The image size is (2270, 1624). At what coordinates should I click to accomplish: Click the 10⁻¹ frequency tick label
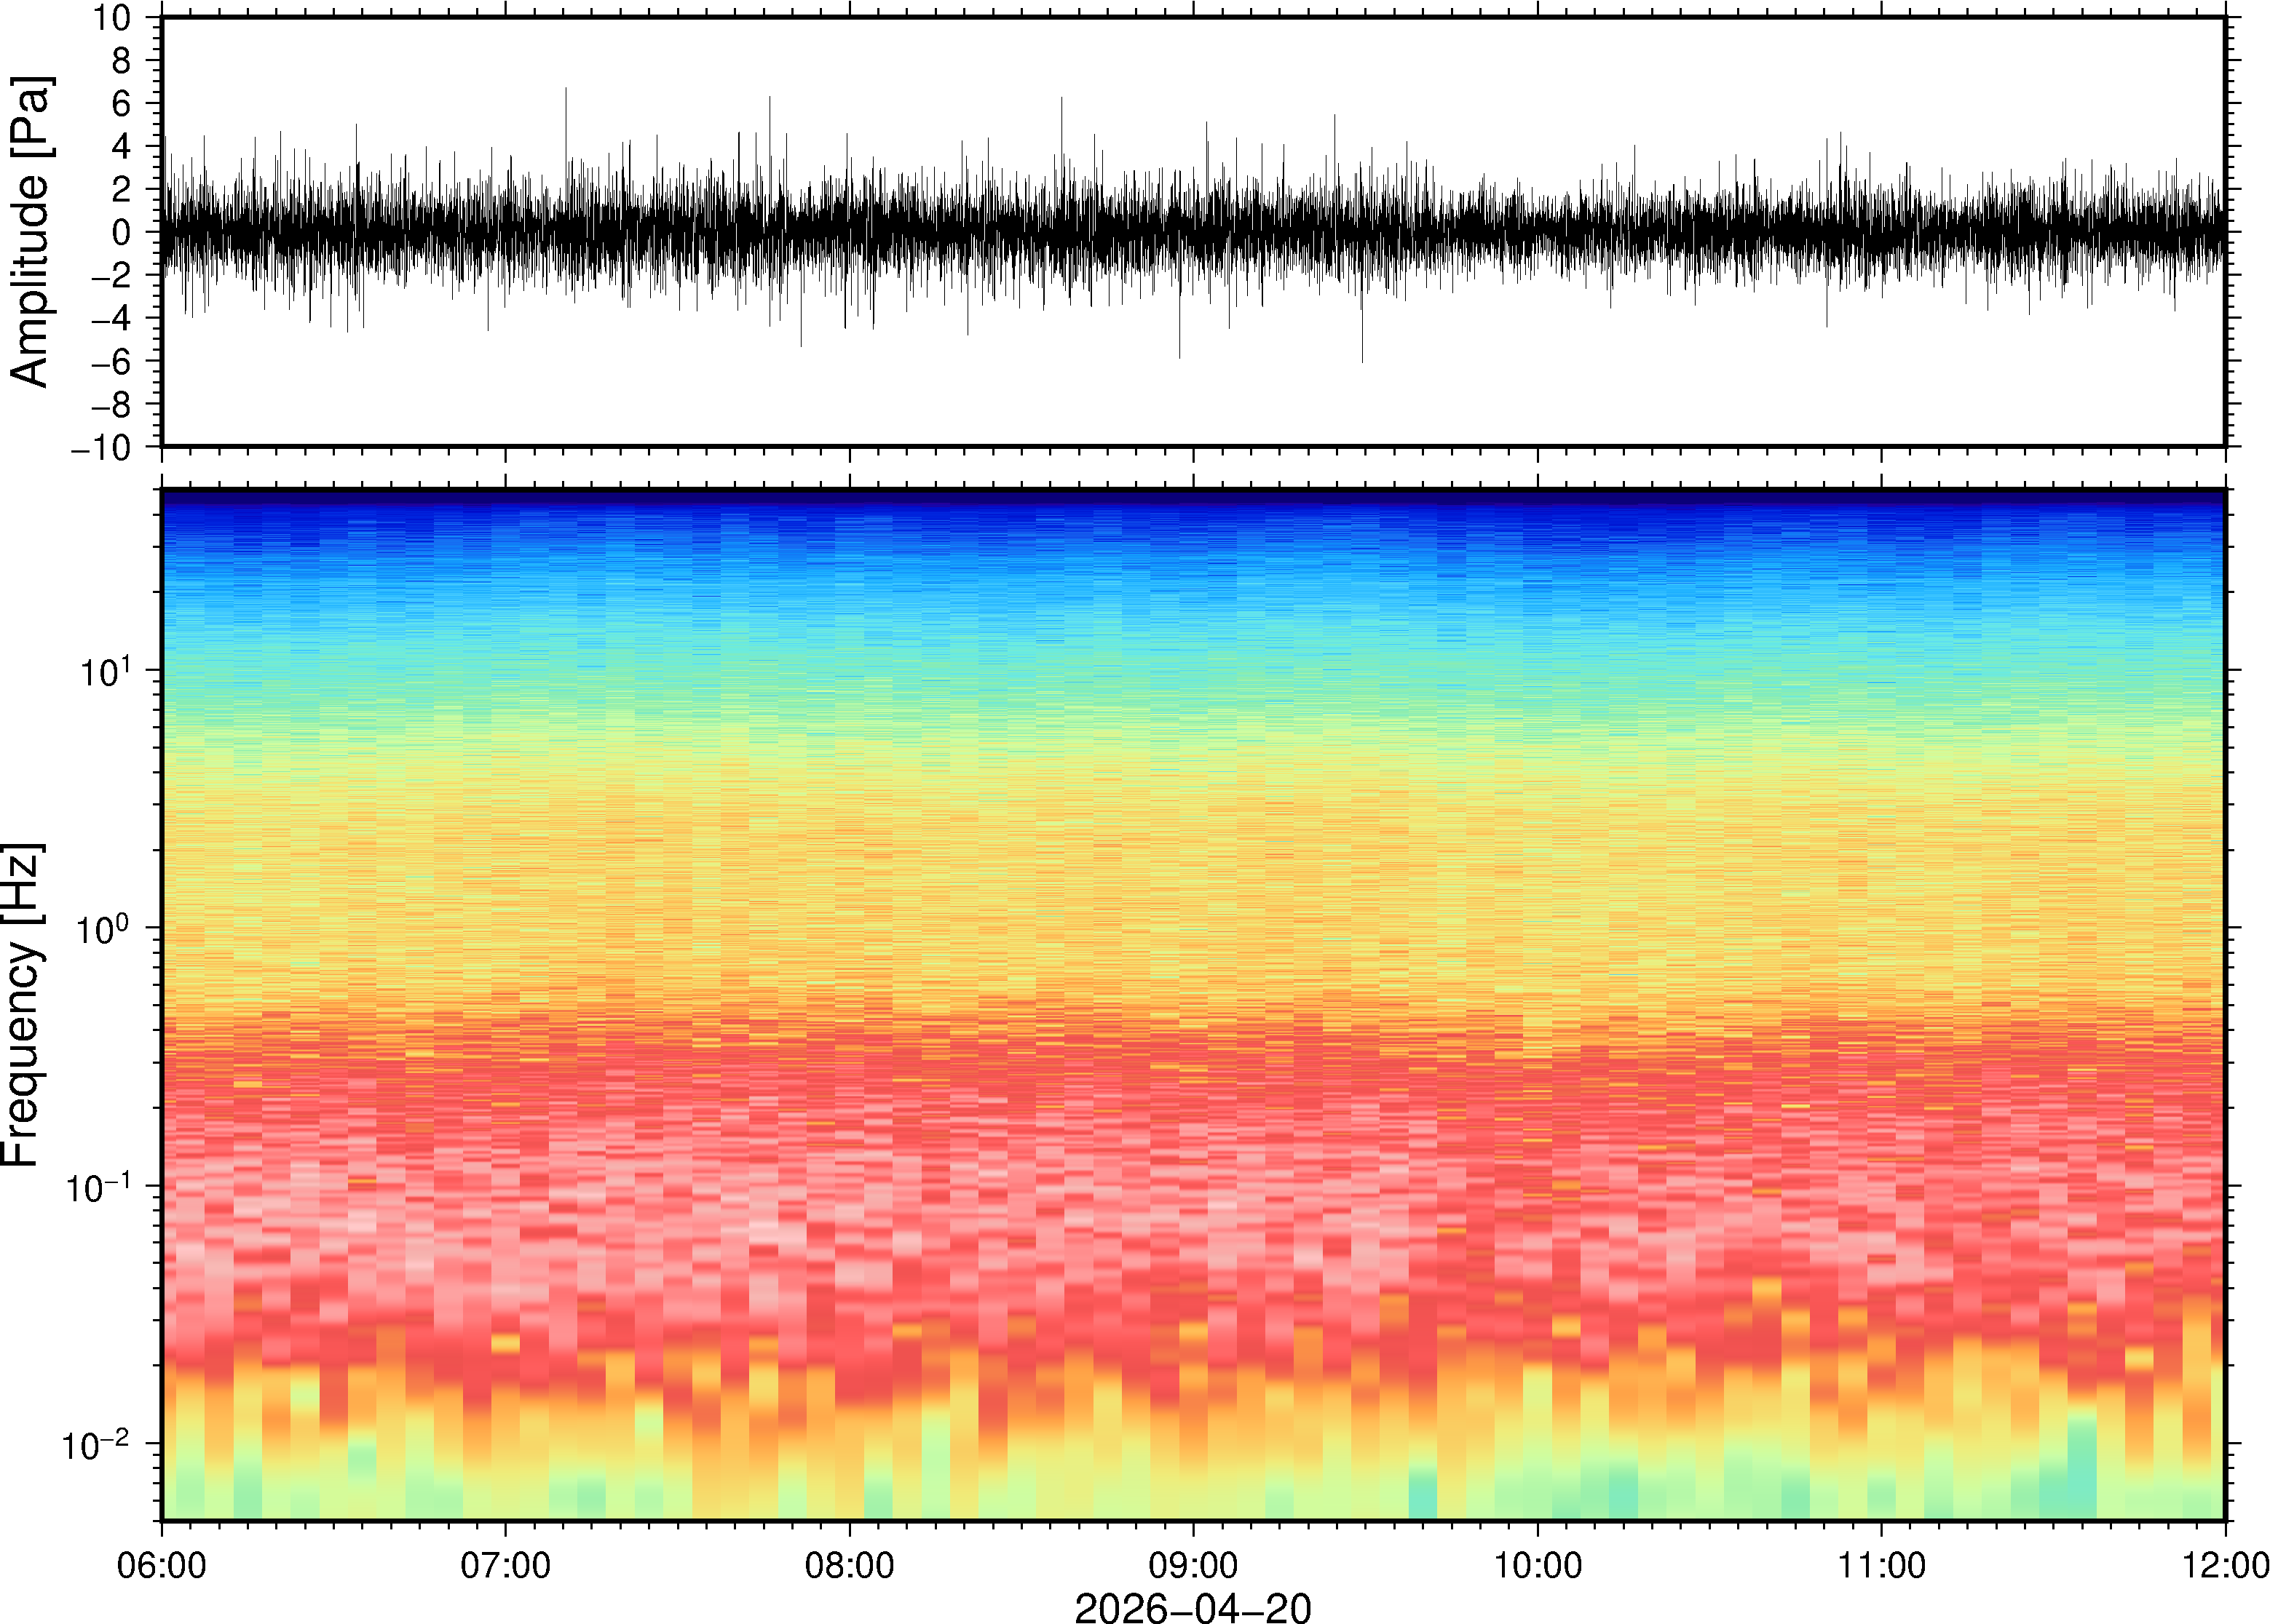pos(99,1187)
